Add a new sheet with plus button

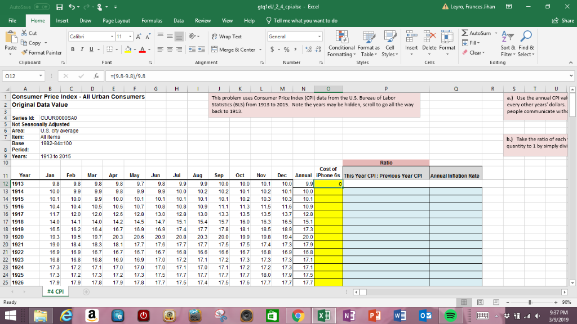click(x=86, y=292)
